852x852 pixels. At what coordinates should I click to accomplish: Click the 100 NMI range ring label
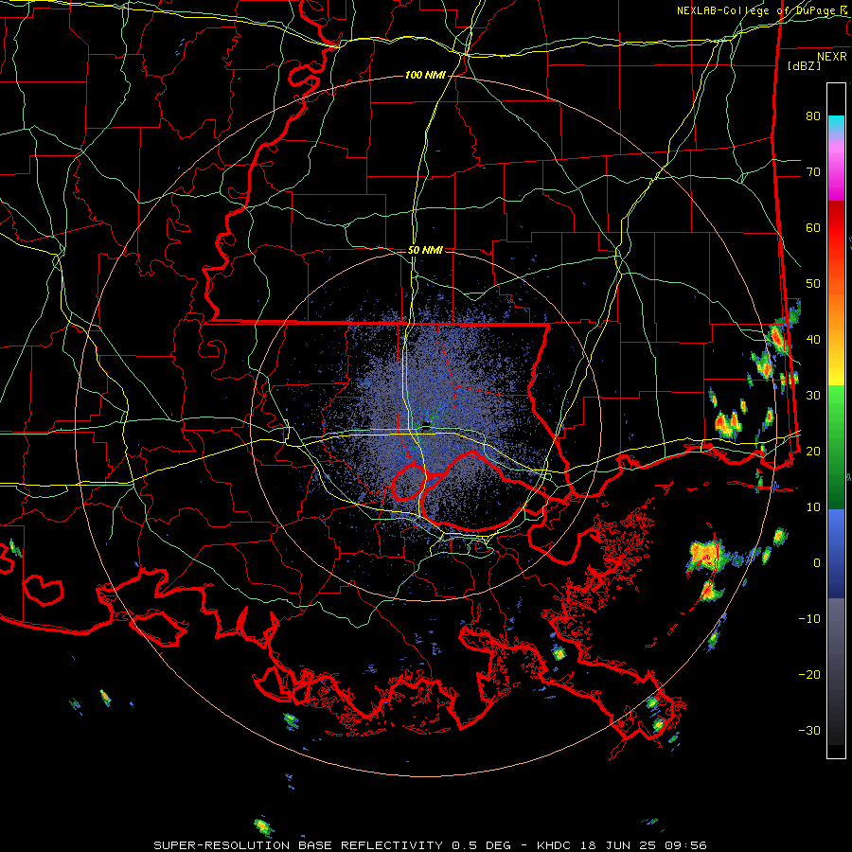[425, 75]
